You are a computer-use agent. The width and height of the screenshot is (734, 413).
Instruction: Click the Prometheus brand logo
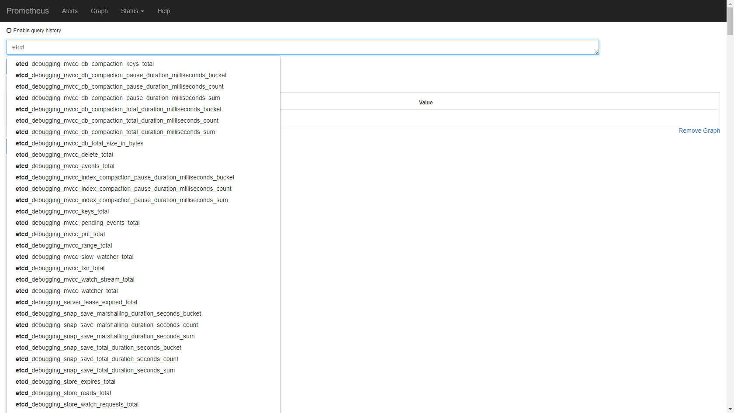[x=28, y=11]
